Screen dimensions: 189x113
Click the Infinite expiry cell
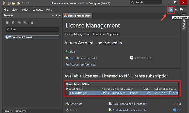(134, 93)
